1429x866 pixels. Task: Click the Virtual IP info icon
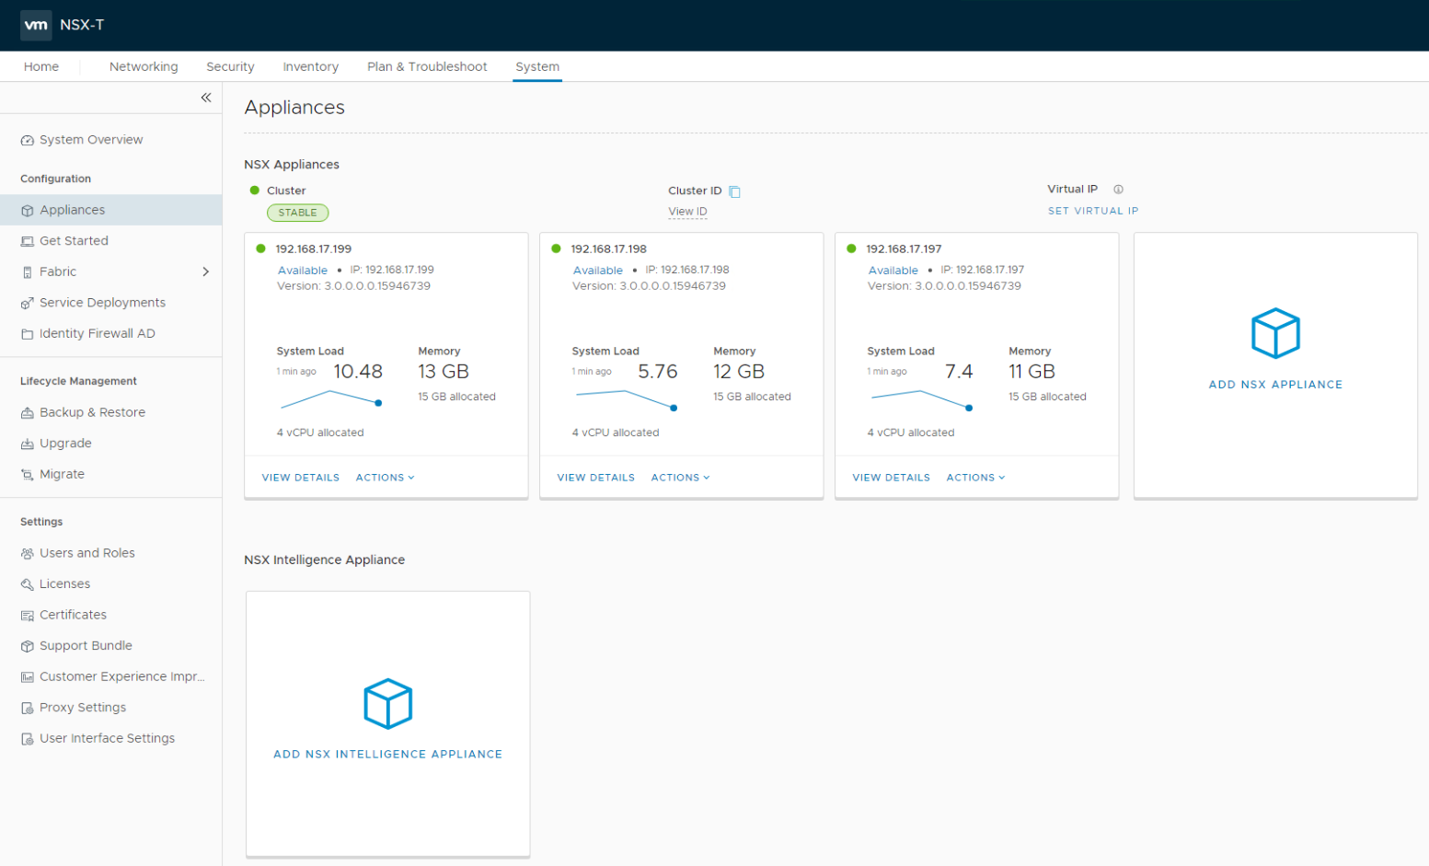click(1117, 189)
